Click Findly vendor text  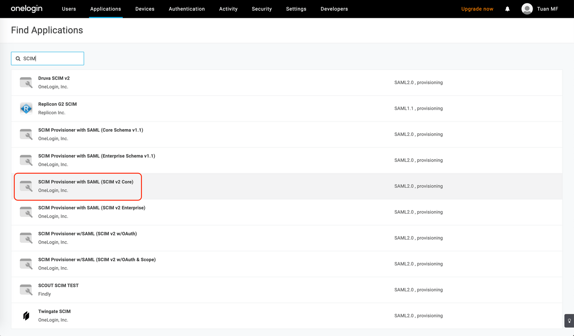45,294
